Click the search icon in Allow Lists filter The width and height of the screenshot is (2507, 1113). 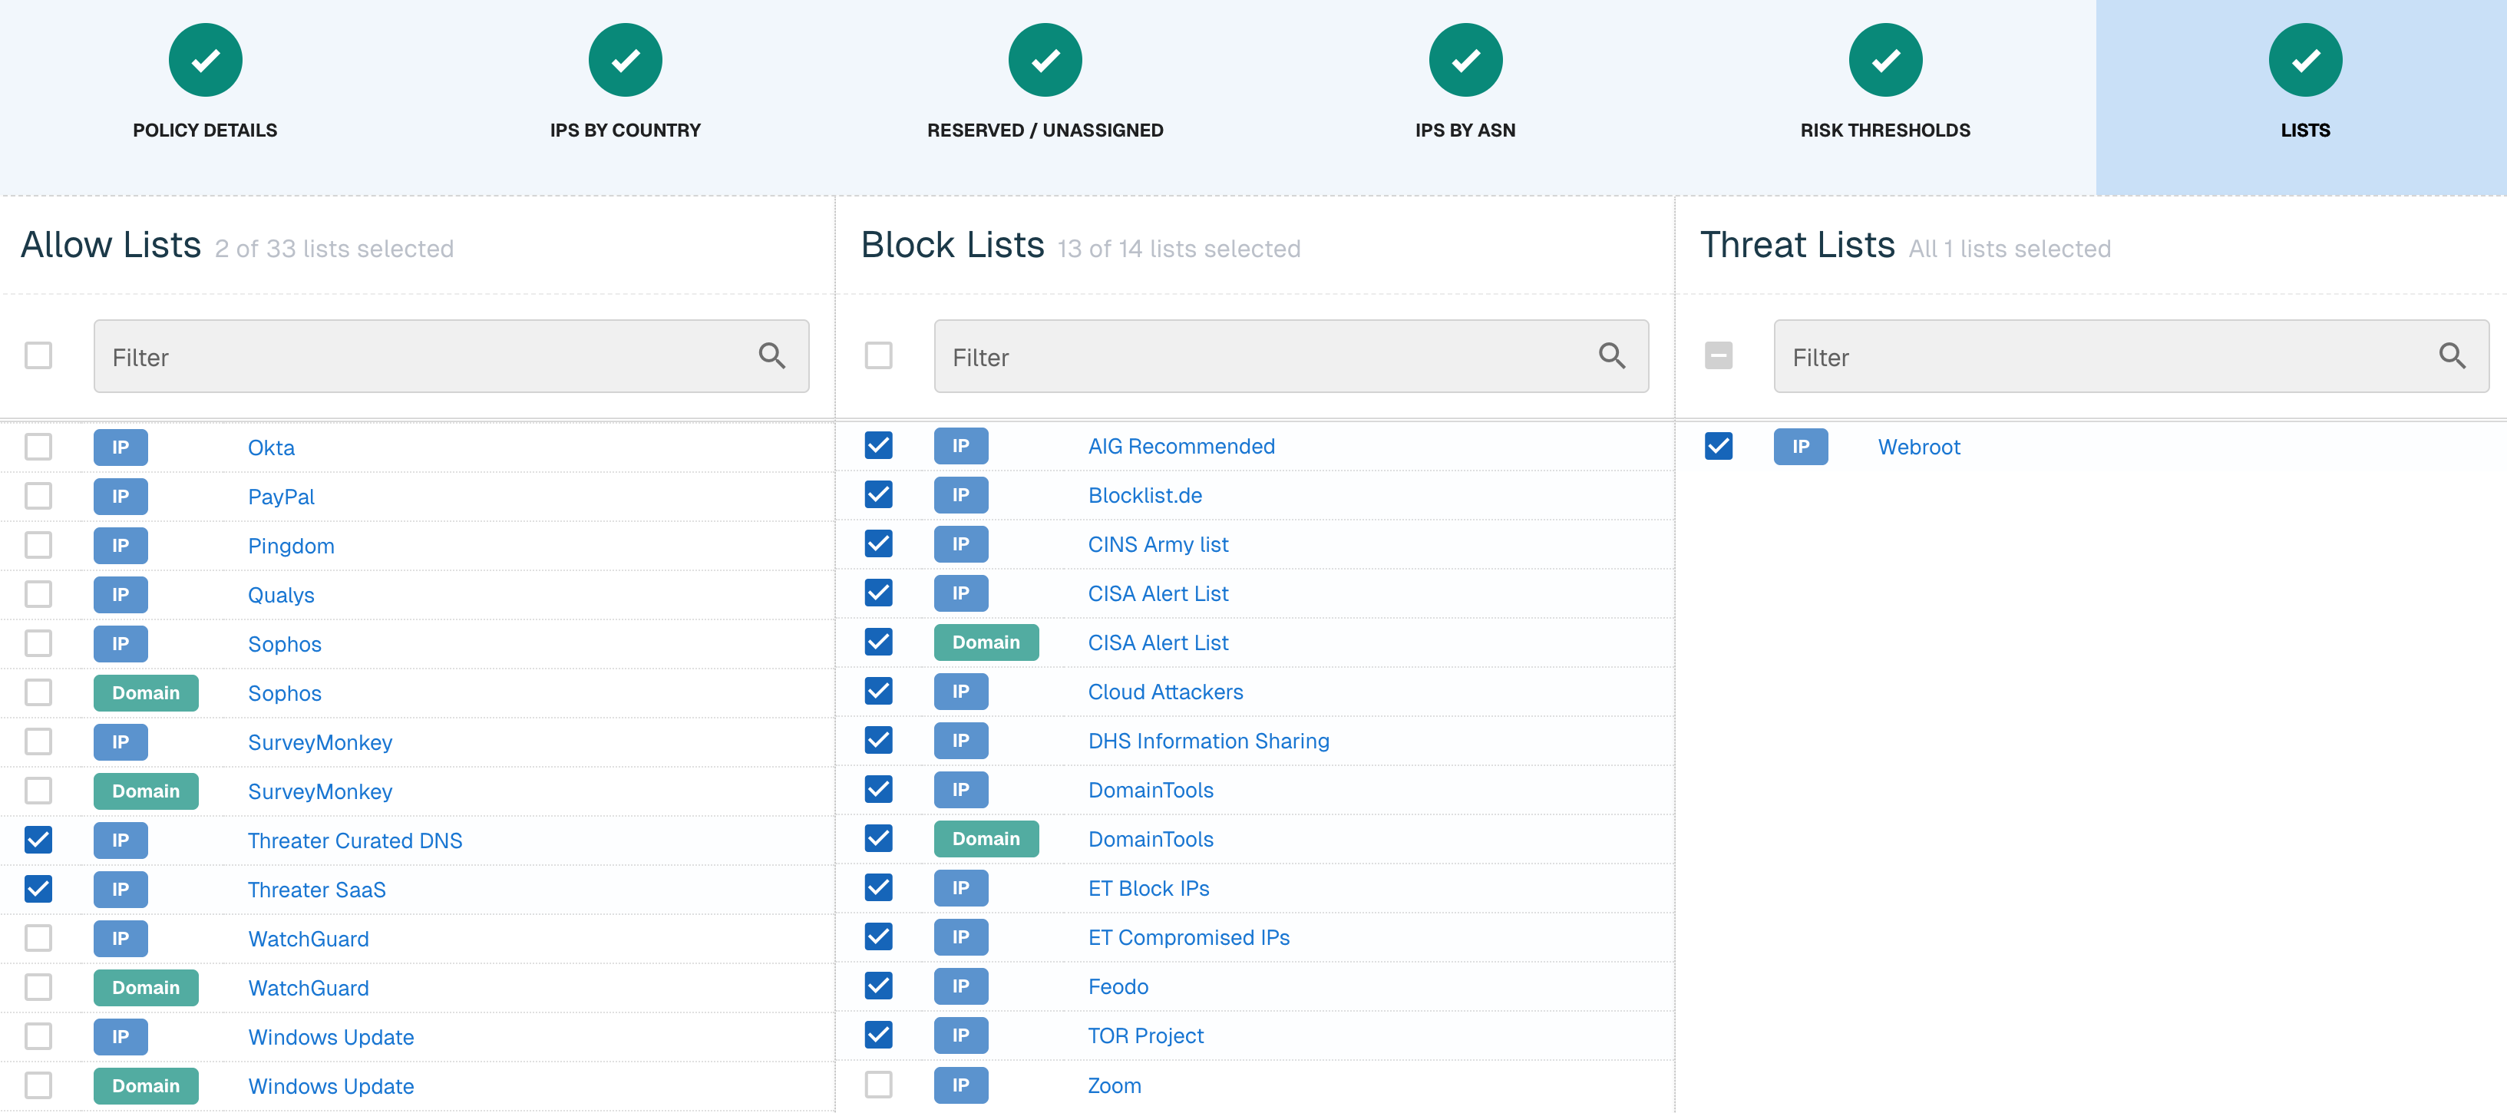[x=771, y=356]
